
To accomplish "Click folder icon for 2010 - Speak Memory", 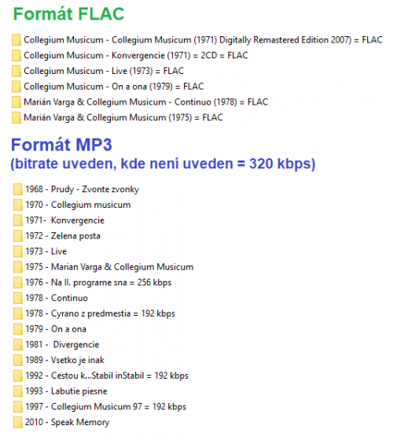I will (x=18, y=422).
